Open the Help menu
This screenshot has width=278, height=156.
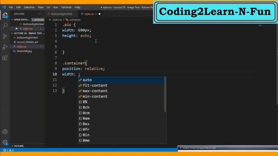77,7
